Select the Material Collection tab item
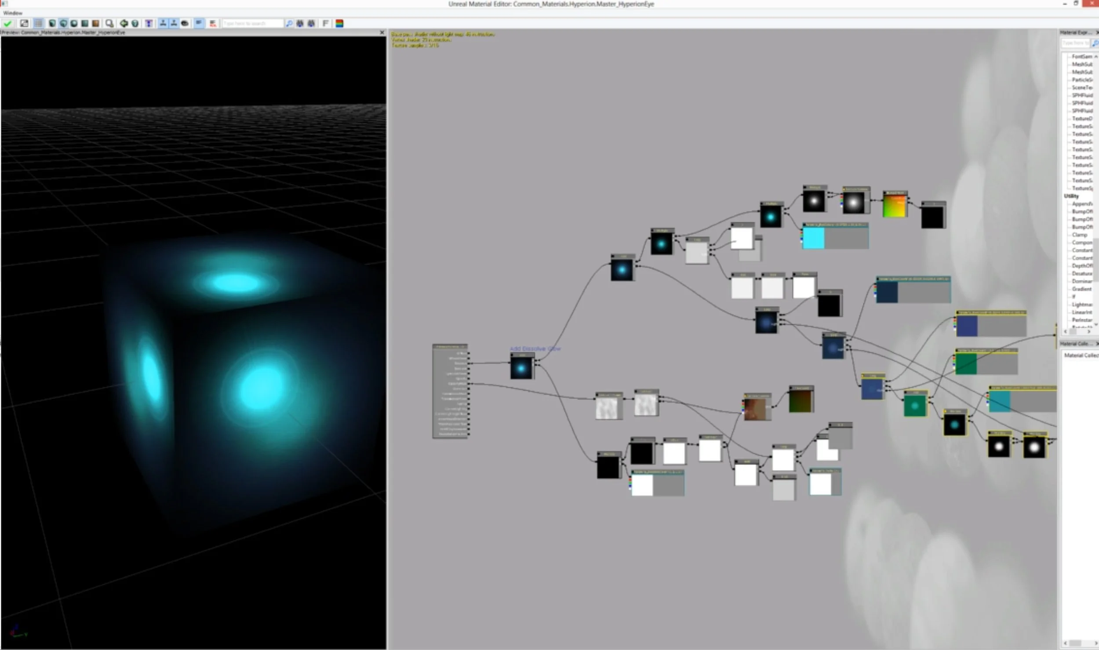 pos(1081,355)
